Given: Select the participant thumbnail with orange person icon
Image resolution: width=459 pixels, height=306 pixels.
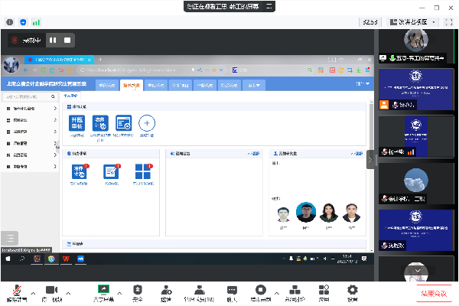Looking at the screenshot, I should tap(416, 90).
